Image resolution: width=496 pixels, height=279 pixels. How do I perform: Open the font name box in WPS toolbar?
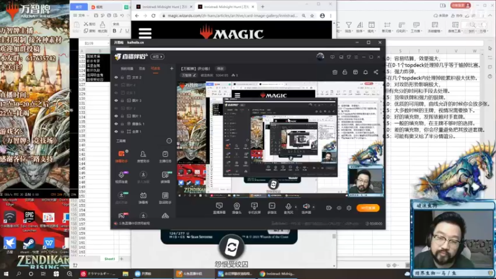pos(120,24)
